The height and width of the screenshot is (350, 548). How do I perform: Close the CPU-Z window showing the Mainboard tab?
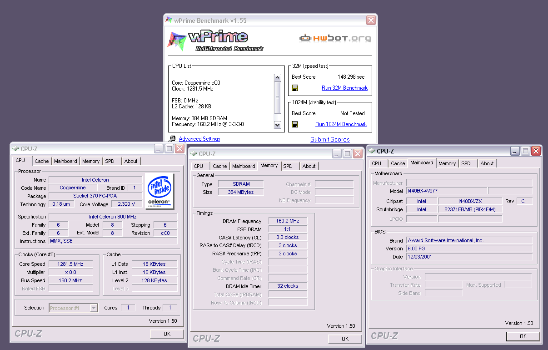[x=536, y=151]
